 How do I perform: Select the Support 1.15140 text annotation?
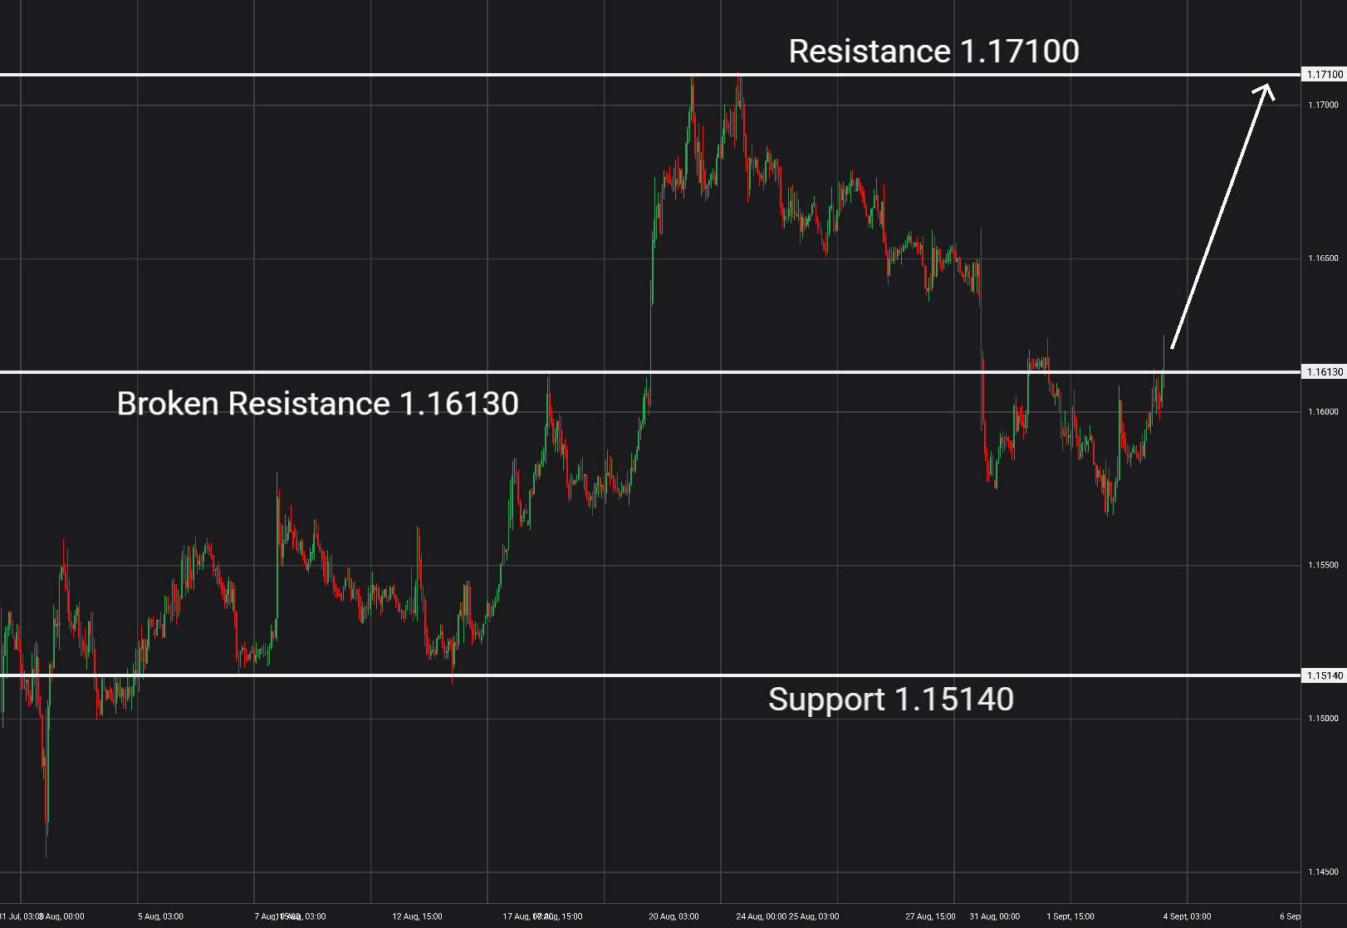click(891, 700)
